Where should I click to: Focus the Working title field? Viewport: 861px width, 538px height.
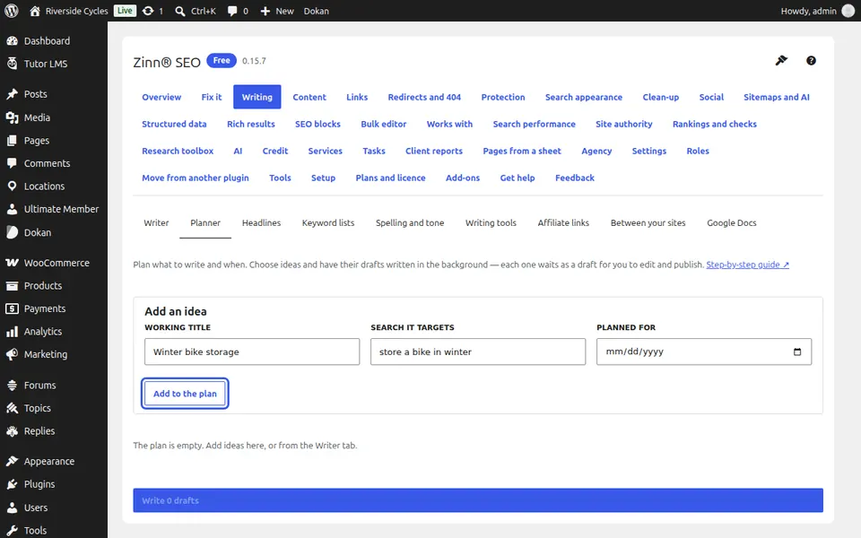pyautogui.click(x=252, y=351)
